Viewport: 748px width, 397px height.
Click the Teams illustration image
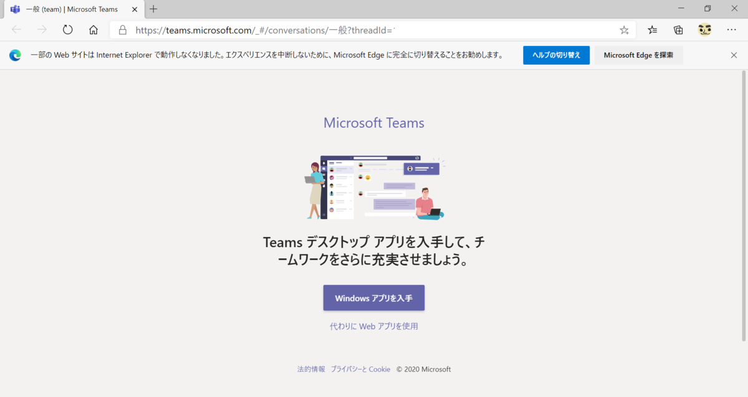(374, 187)
